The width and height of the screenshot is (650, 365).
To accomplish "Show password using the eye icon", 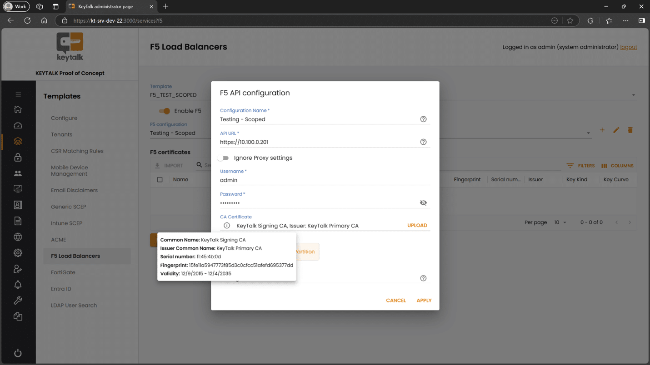I will (423, 203).
